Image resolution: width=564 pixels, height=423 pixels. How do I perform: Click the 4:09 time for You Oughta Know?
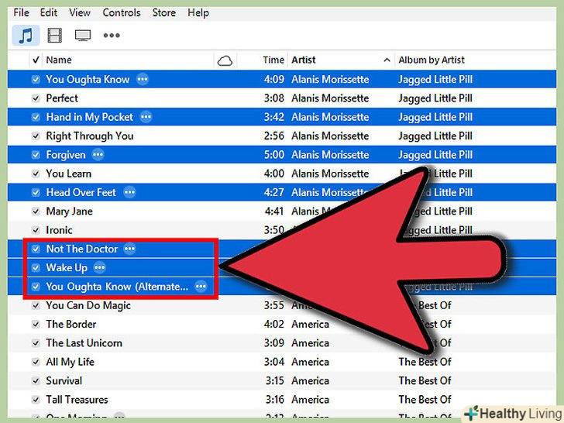274,80
